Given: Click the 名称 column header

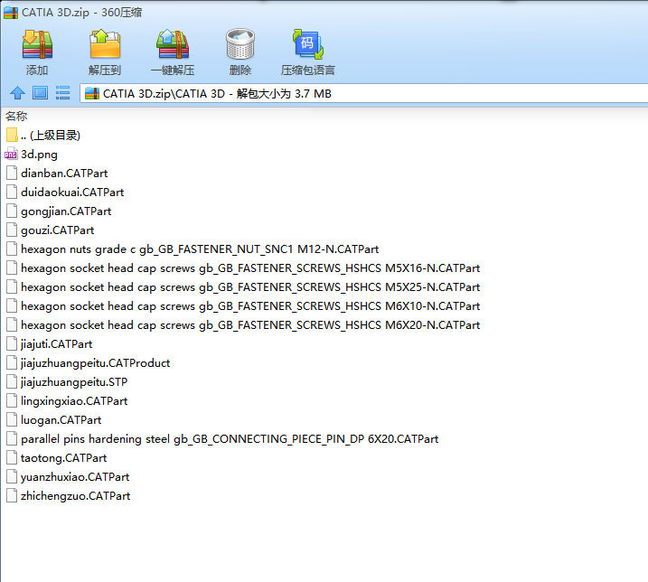Looking at the screenshot, I should click(x=16, y=117).
